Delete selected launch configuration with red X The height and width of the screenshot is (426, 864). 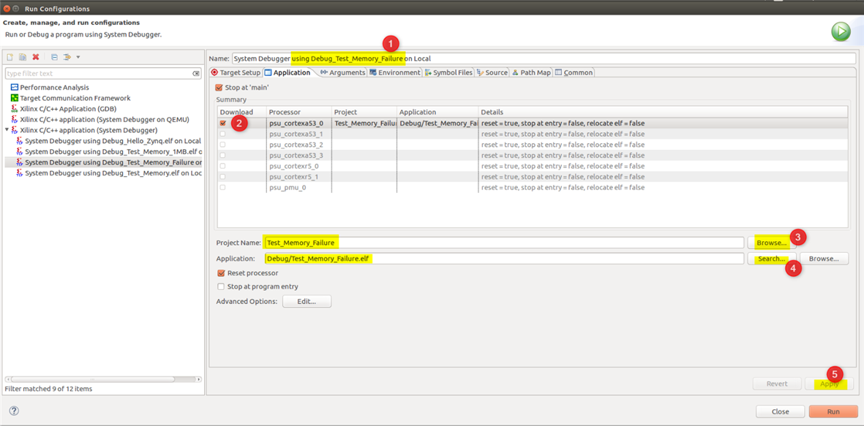click(36, 57)
